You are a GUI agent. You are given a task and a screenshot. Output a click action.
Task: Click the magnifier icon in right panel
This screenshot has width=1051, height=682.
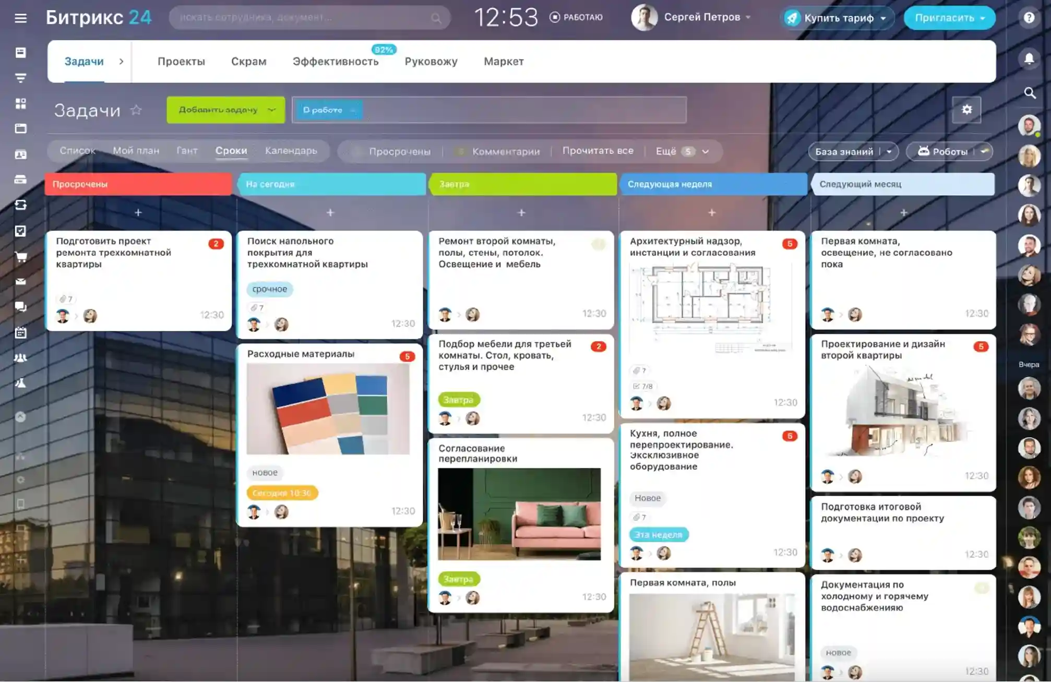(x=1029, y=93)
